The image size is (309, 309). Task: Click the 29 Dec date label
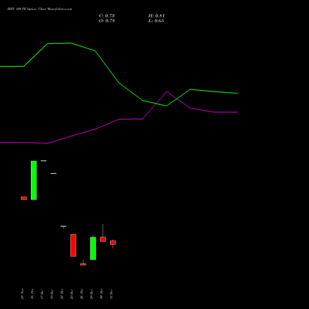(91, 294)
